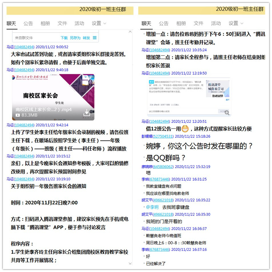Click 李玥 sender link at 16:37:16
This screenshot has height=272, width=272.
(156, 249)
